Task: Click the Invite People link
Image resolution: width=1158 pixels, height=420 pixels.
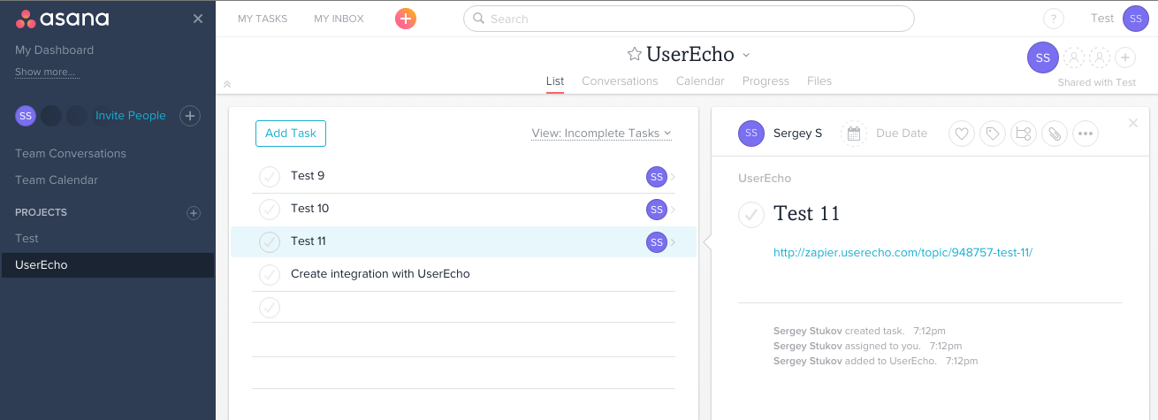Action: (x=131, y=115)
